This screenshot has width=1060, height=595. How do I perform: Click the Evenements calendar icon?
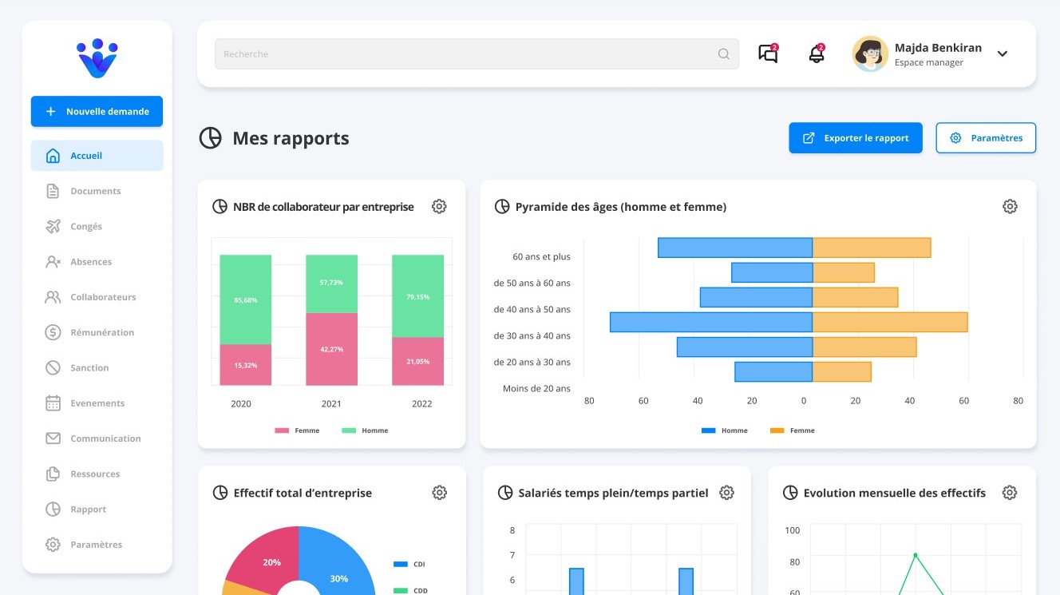(x=53, y=403)
